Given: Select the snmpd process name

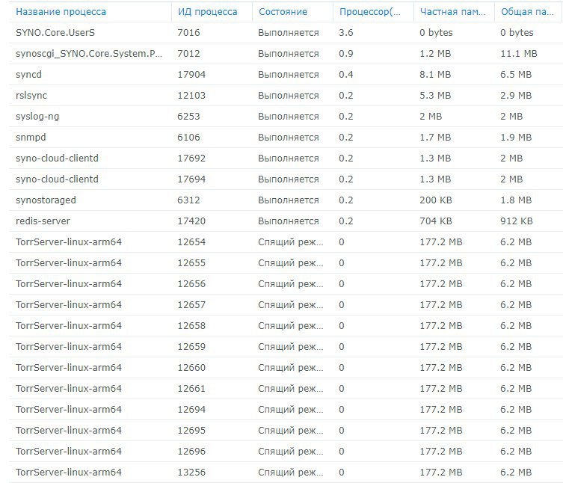Looking at the screenshot, I should (31, 137).
